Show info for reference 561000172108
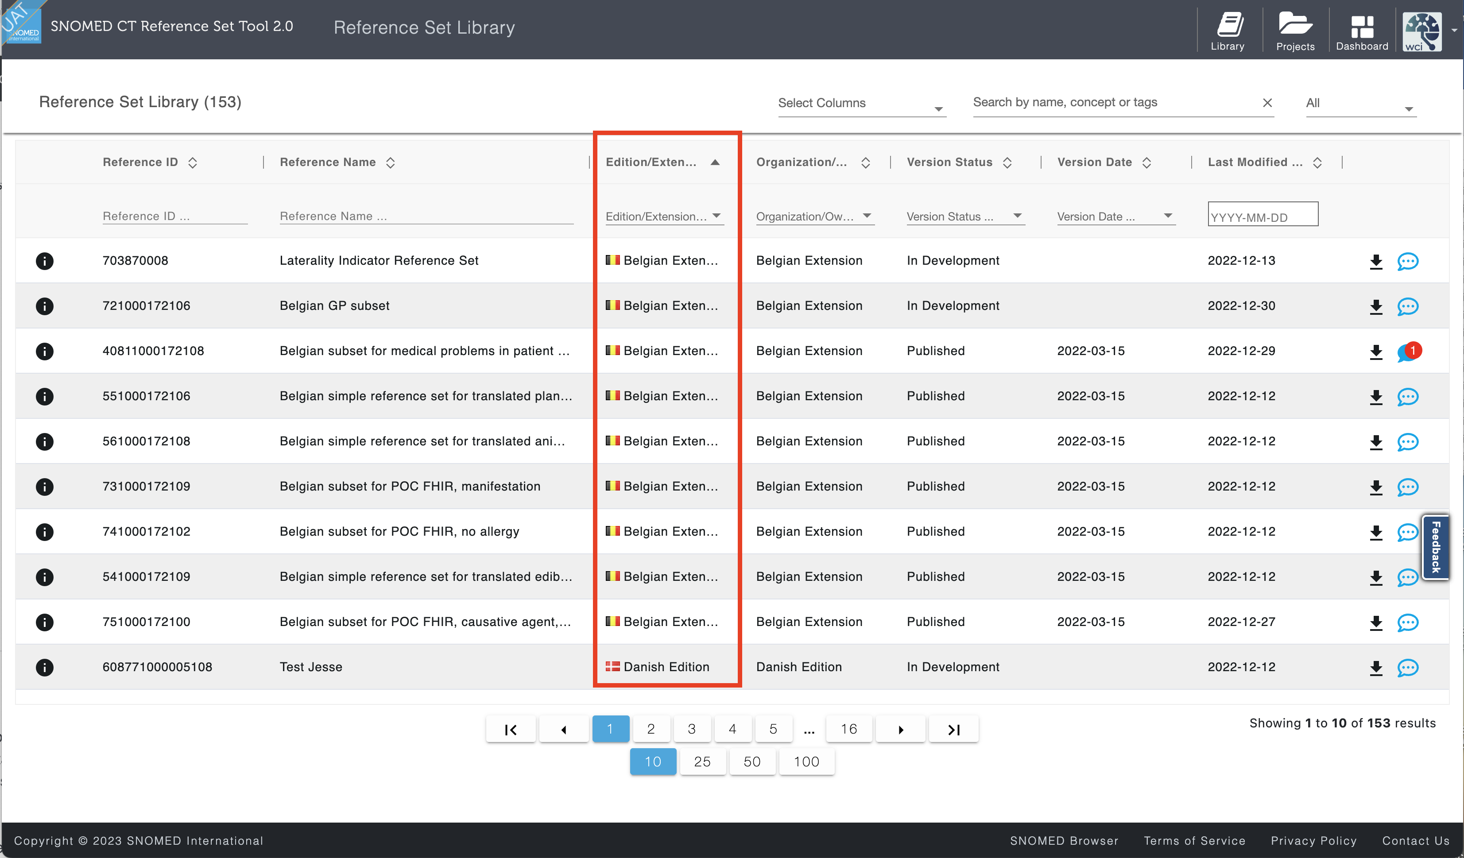 pos(45,441)
